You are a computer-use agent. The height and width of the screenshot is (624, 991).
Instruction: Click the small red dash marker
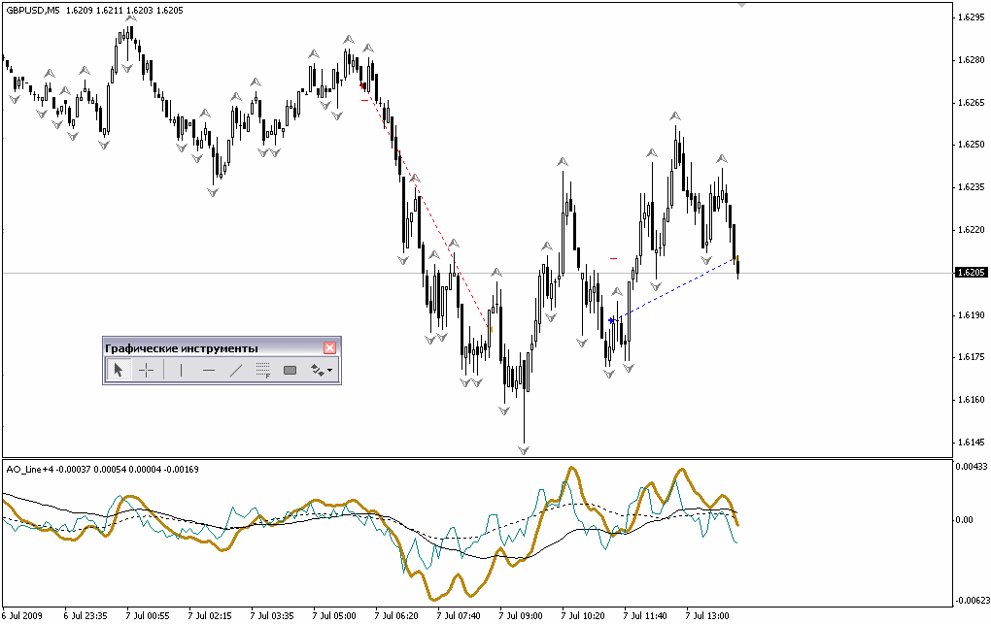pos(614,258)
